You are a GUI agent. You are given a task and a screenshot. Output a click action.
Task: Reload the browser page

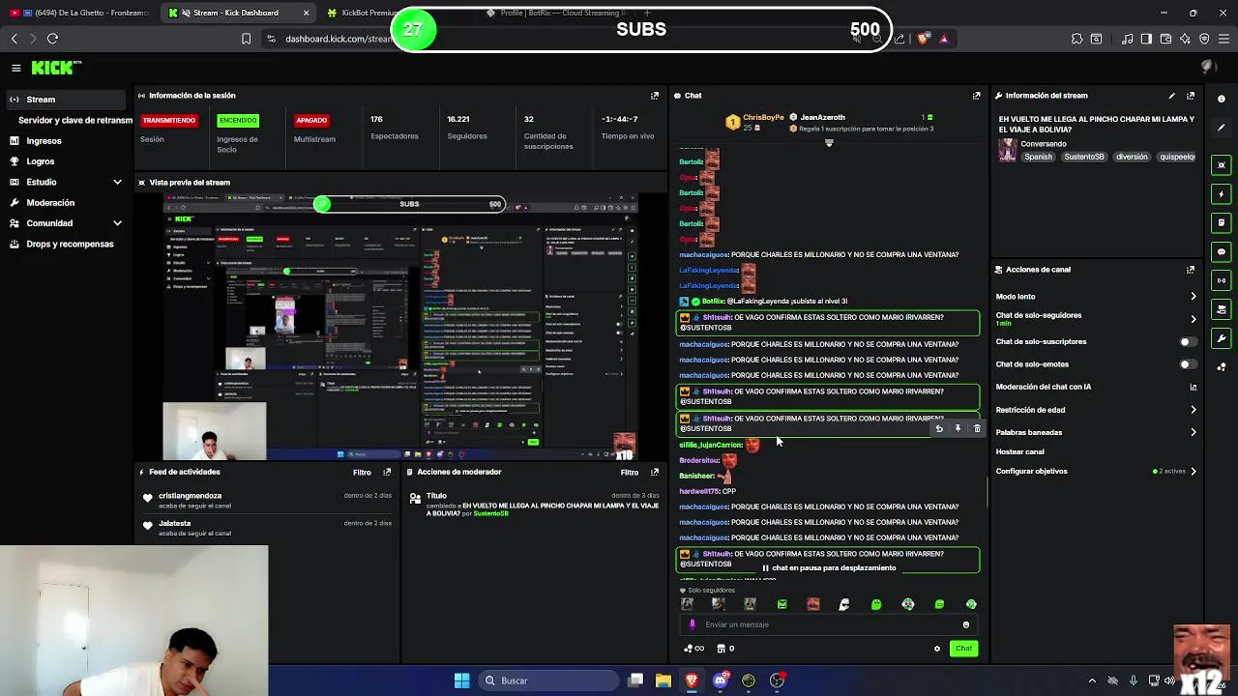(x=52, y=39)
